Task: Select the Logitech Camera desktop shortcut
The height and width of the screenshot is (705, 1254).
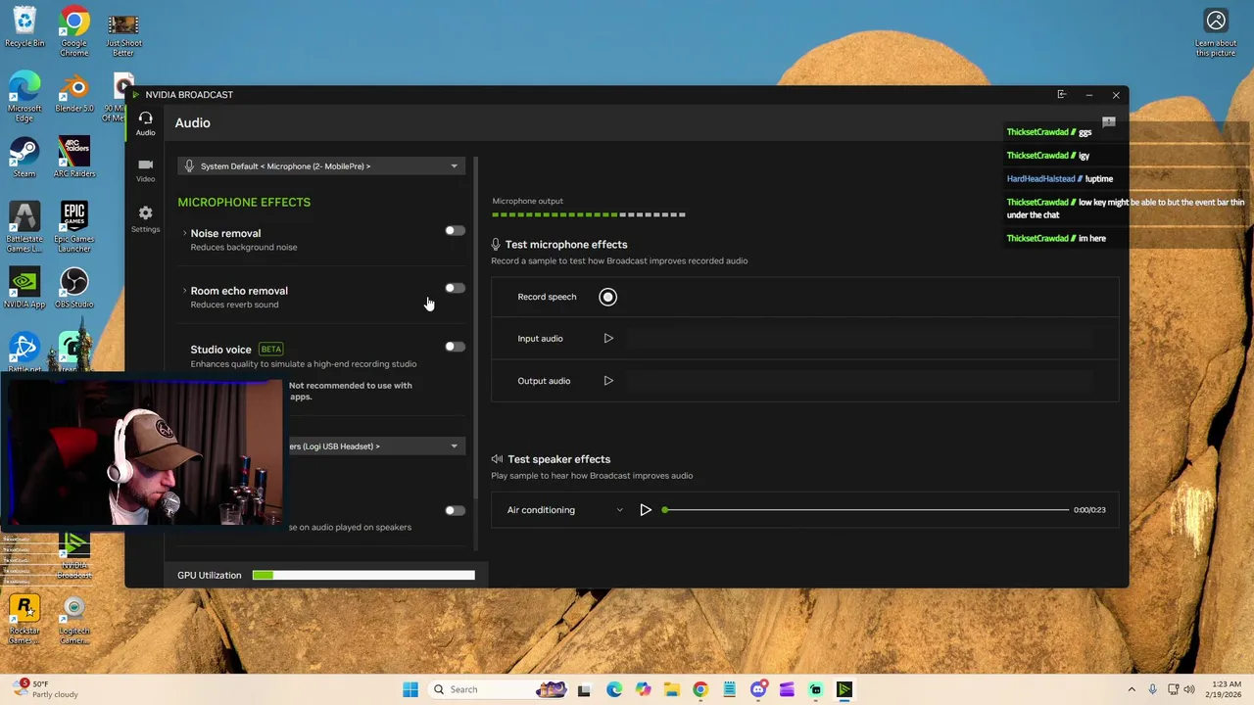Action: [74, 619]
